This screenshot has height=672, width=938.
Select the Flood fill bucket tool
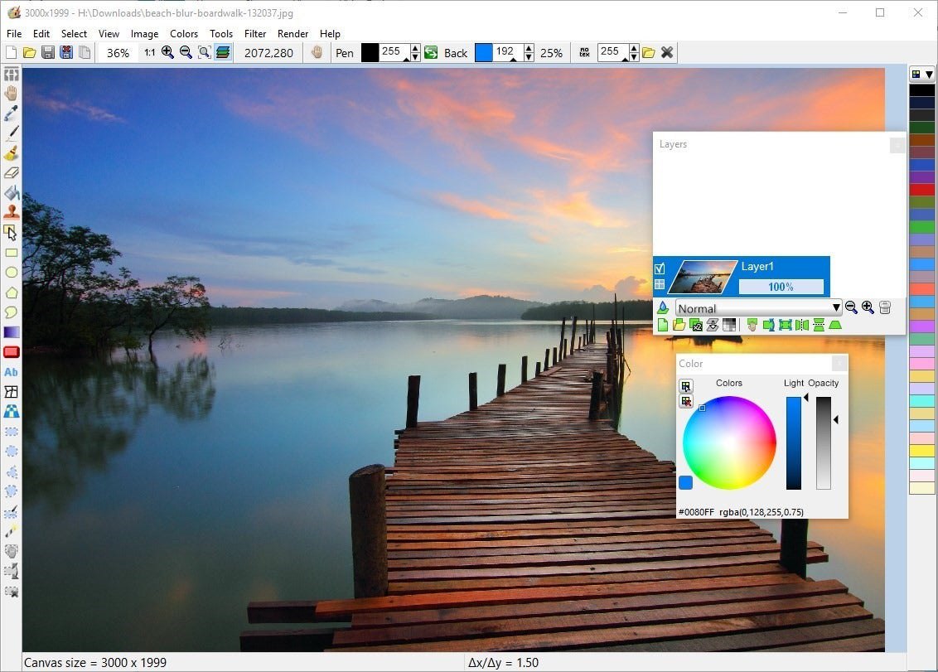(x=11, y=193)
